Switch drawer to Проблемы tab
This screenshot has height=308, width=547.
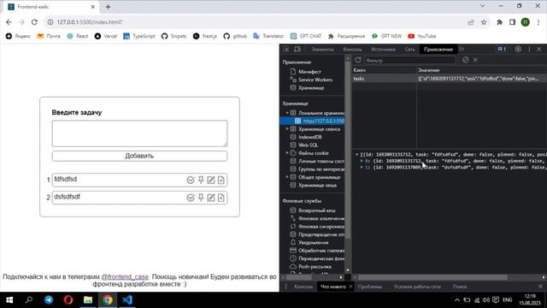point(370,287)
